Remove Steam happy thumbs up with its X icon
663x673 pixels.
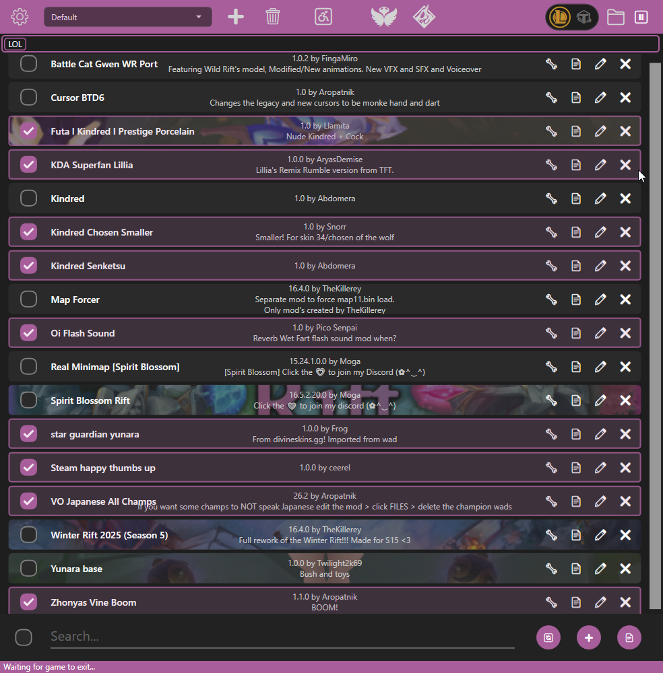625,468
